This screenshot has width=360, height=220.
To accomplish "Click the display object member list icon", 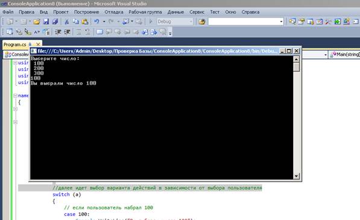I will coord(10,32).
